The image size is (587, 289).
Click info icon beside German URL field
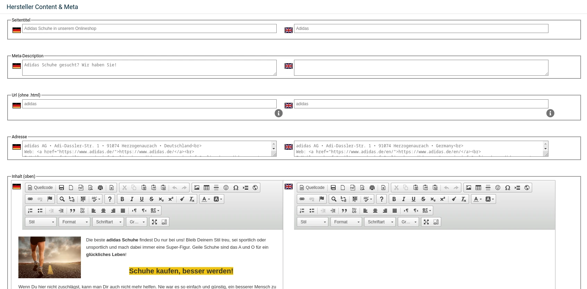[x=278, y=113]
